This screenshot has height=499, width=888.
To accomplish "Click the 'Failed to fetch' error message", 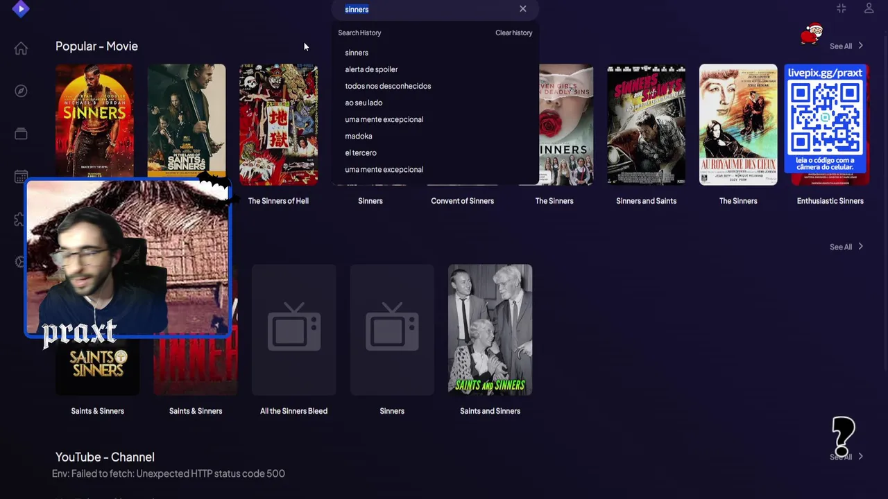I will pos(169,473).
